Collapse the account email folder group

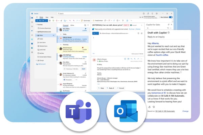pos(36,32)
